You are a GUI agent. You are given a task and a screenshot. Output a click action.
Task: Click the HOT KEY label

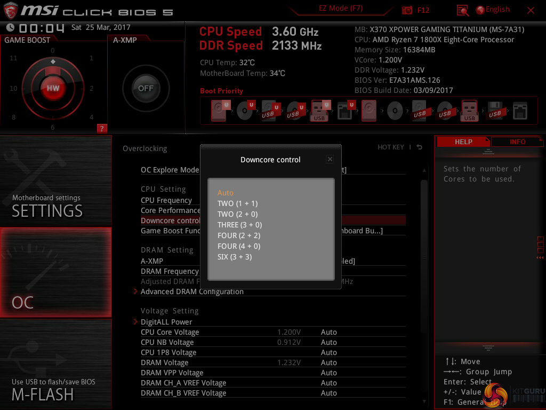point(391,147)
